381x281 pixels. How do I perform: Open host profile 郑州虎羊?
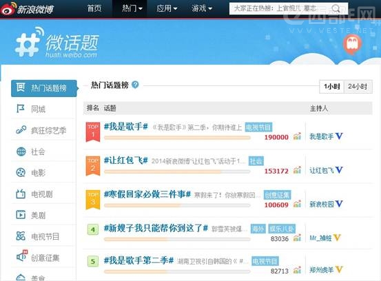click(x=321, y=270)
